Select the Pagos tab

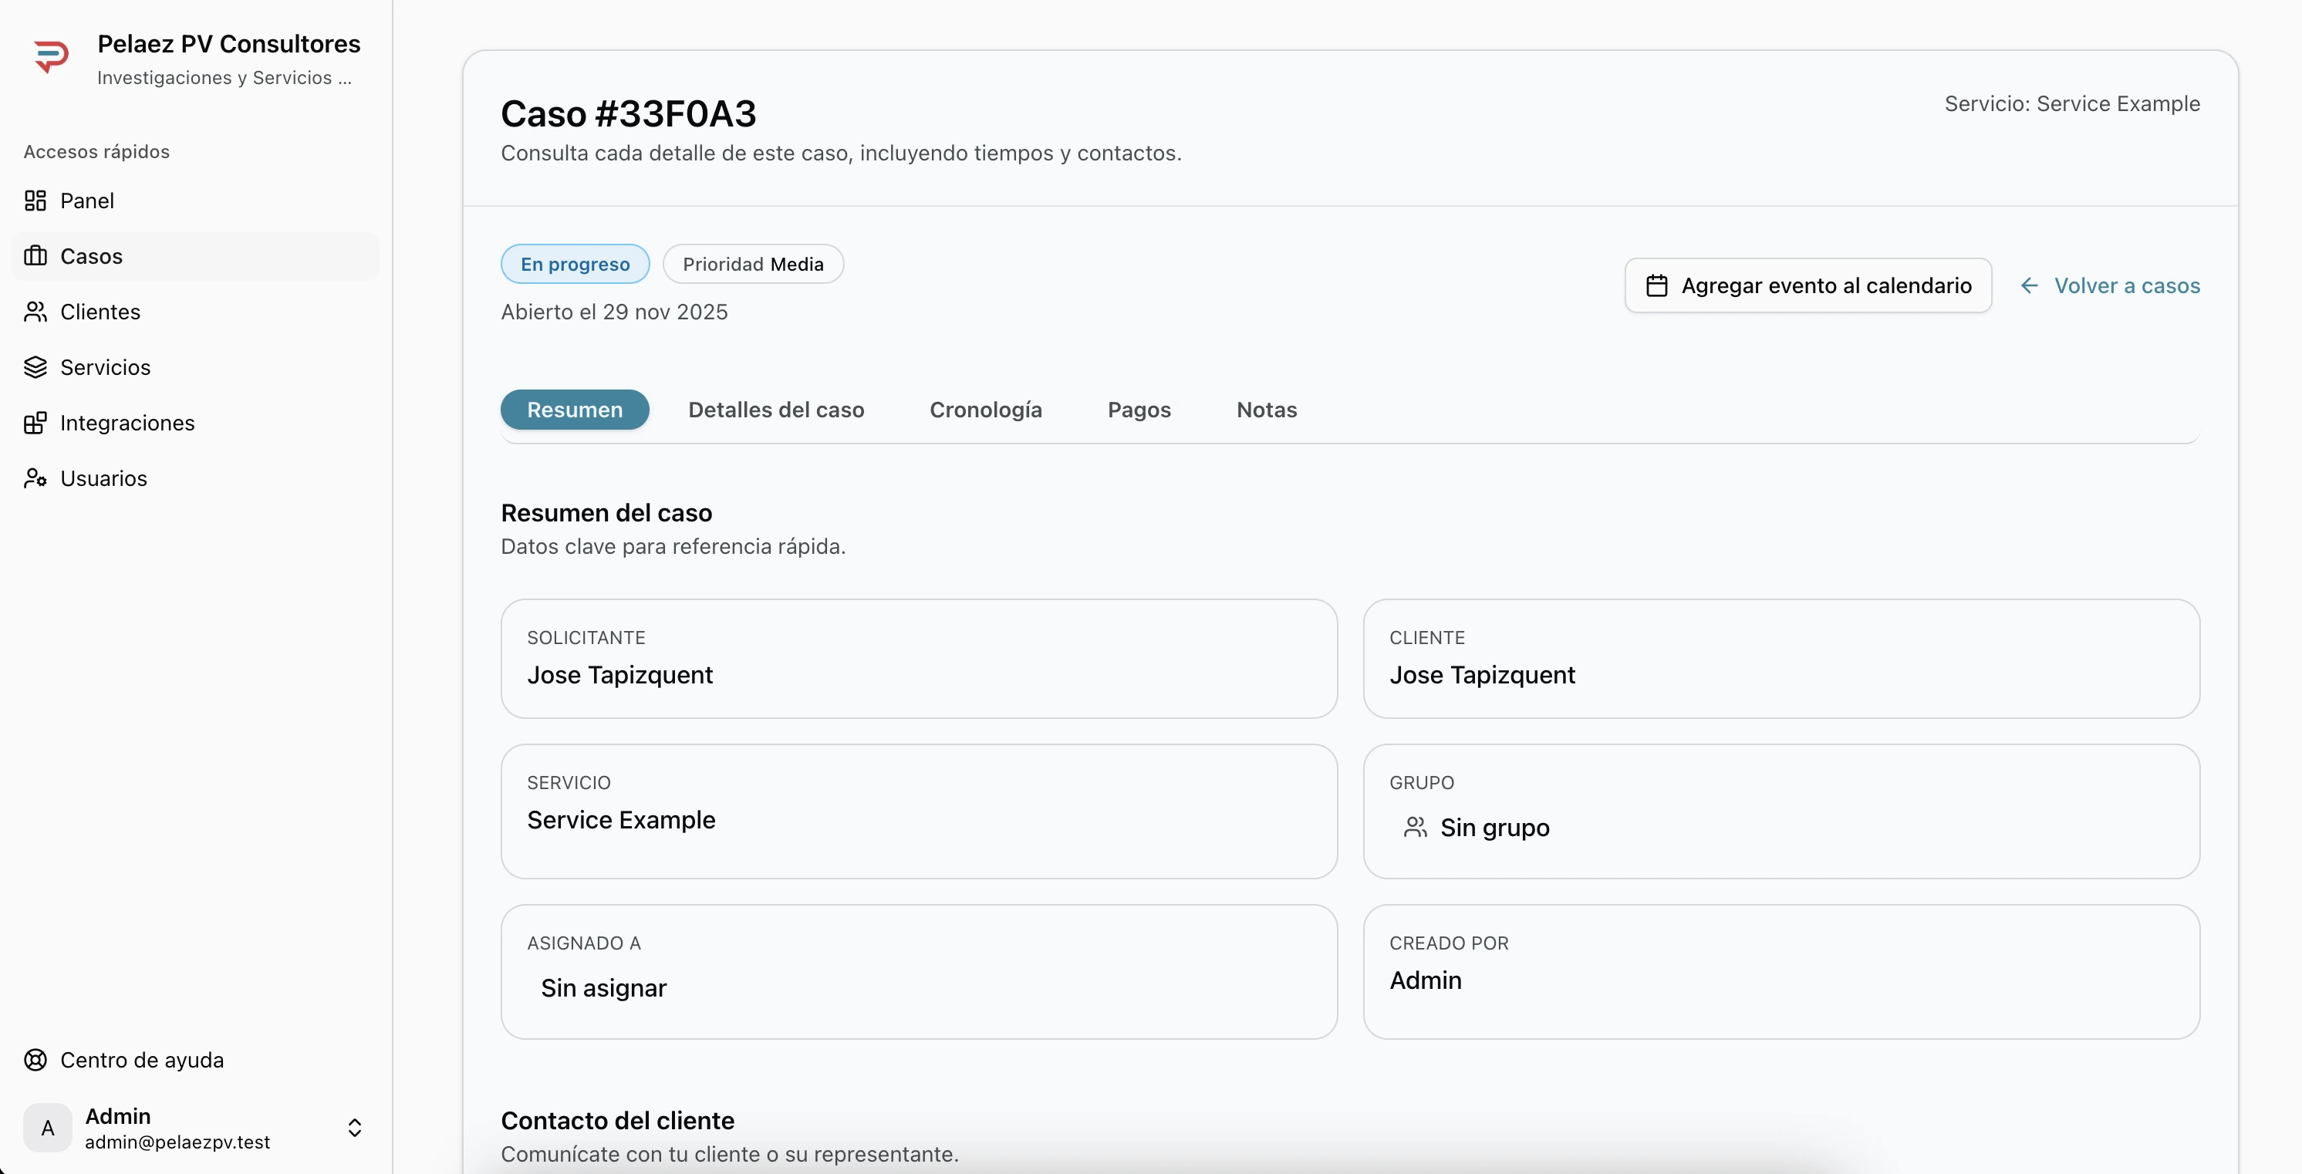coord(1139,410)
